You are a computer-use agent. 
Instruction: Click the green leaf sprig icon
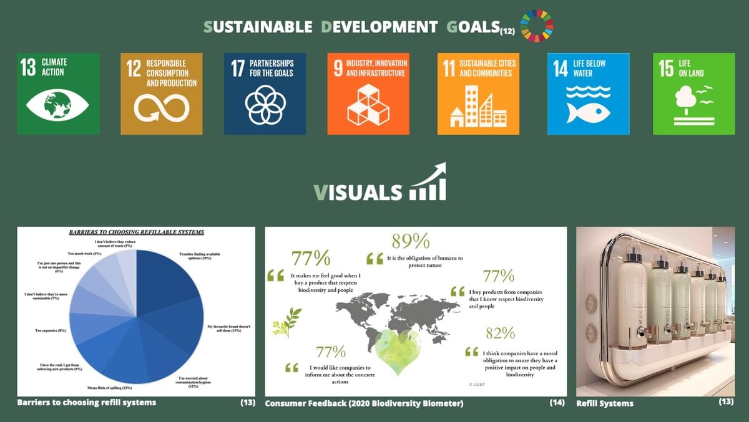click(x=286, y=322)
